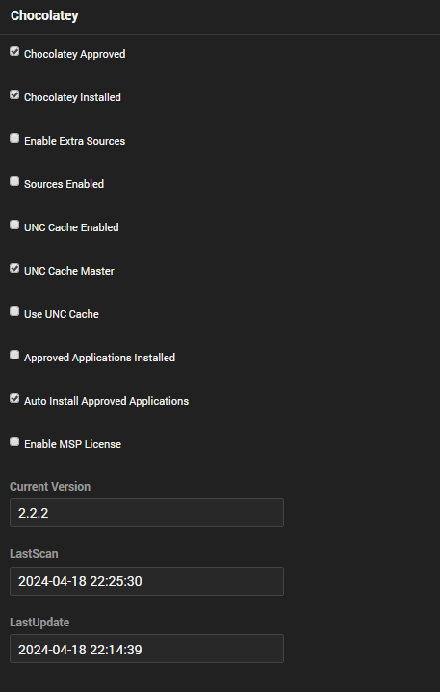Viewport: 440px width, 692px height.
Task: Focus the LastScan date field
Action: click(x=146, y=581)
